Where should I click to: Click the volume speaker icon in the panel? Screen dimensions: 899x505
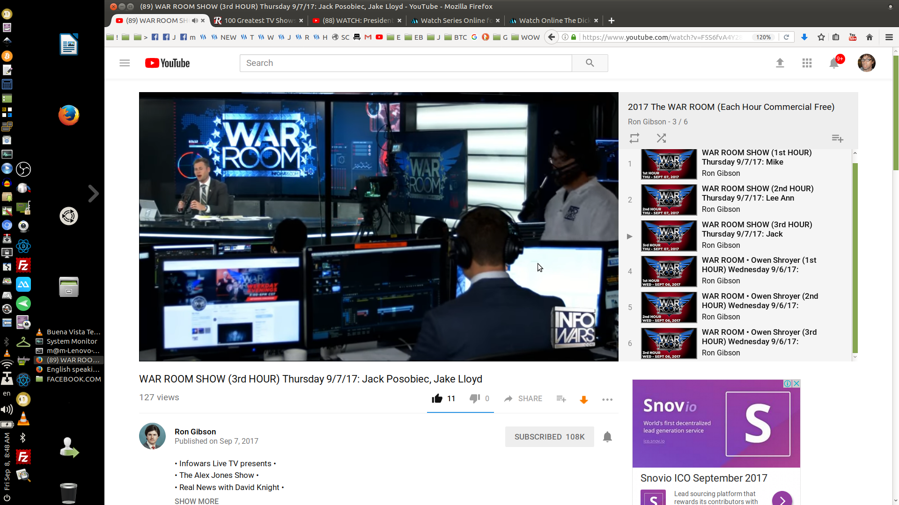[x=7, y=410]
